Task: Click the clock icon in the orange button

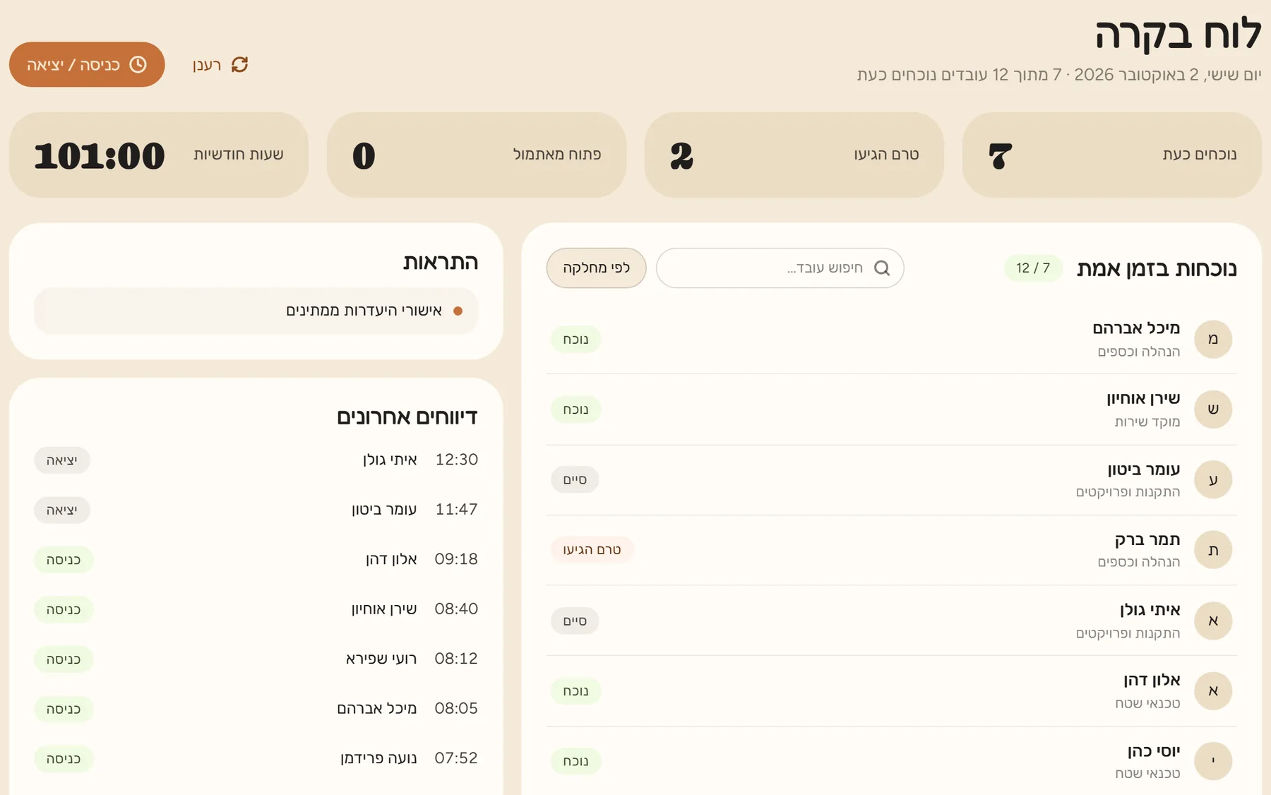Action: point(138,65)
